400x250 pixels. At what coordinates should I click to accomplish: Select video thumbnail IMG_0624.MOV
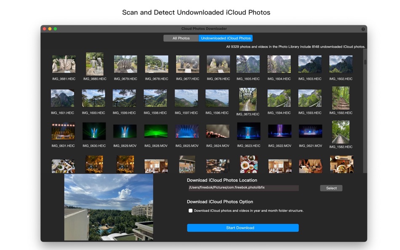tap(218, 131)
